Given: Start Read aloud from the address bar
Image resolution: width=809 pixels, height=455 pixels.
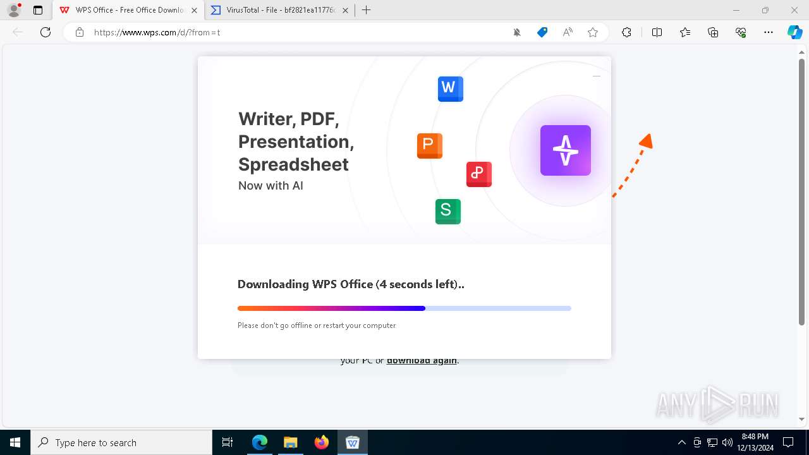Looking at the screenshot, I should (x=568, y=32).
